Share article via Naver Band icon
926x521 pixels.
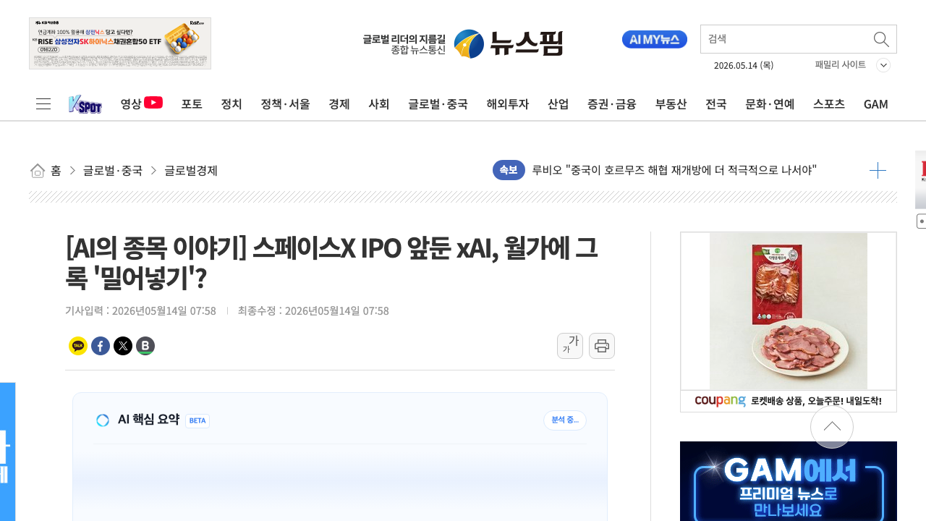[145, 346]
